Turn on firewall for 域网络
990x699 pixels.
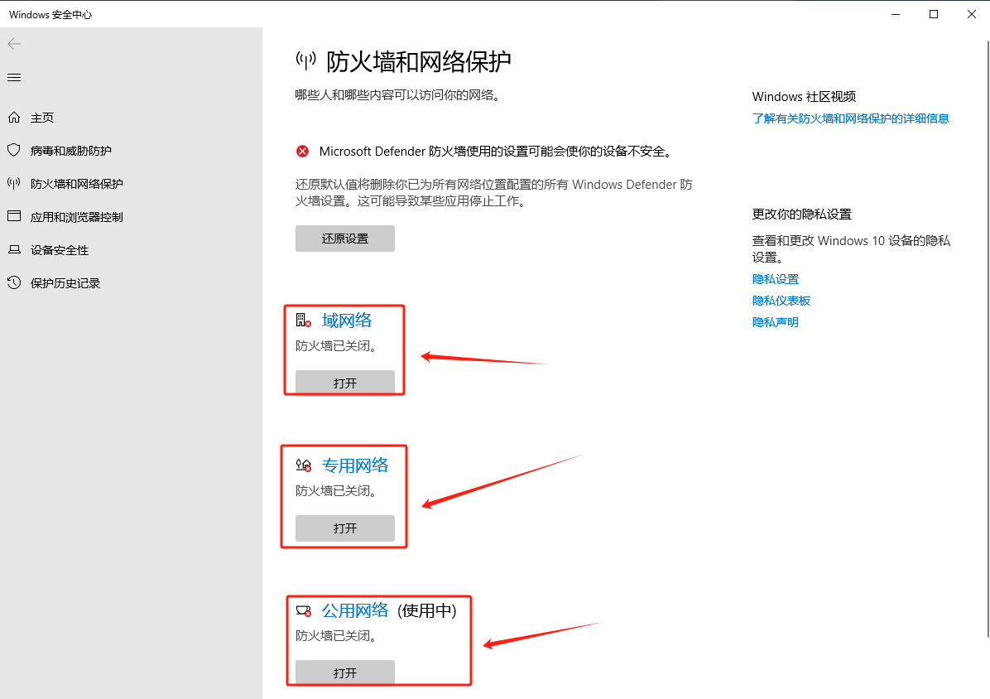click(344, 383)
